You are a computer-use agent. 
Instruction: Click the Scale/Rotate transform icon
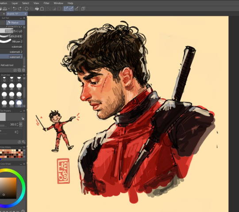click(42, 9)
